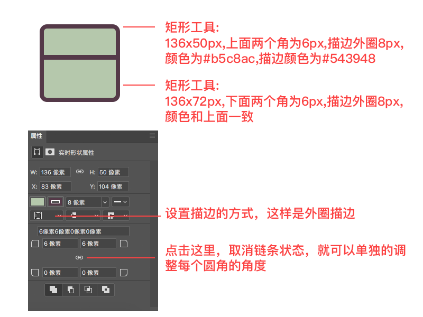
Task: Open the stroke color swatch
Action: click(56, 202)
